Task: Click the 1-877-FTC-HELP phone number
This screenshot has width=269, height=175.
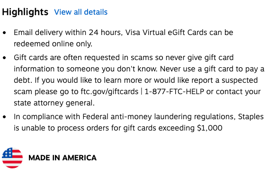Action: 174,92
